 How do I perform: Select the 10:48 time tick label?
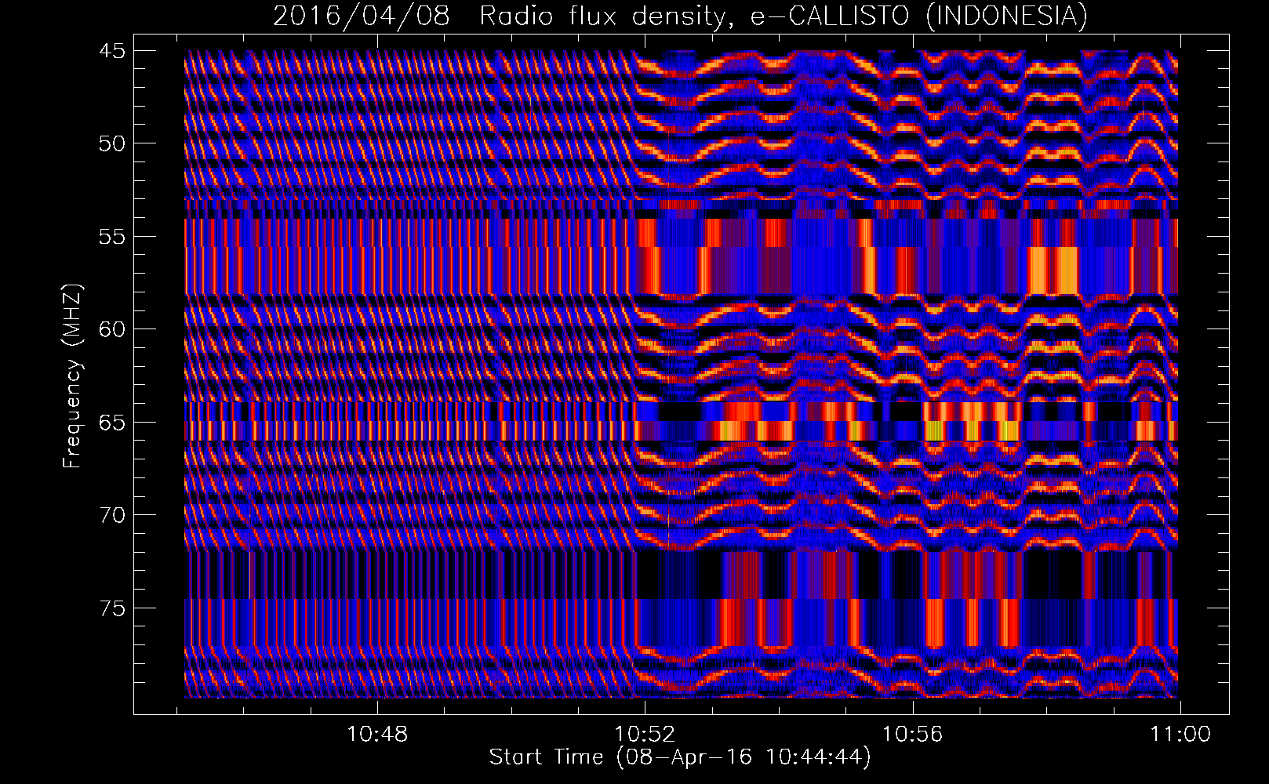click(377, 735)
